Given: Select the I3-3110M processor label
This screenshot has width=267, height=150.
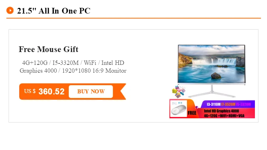Looking at the screenshot, I should [x=214, y=104].
